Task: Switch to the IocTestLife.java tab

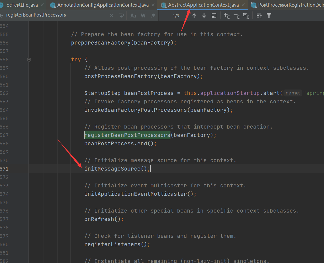Action: click(21, 5)
